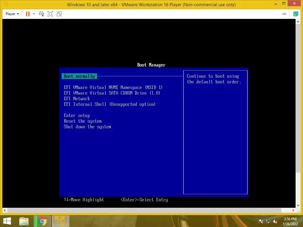Click the vertical scrollbar down arrow
303x227 pixels.
[298, 205]
